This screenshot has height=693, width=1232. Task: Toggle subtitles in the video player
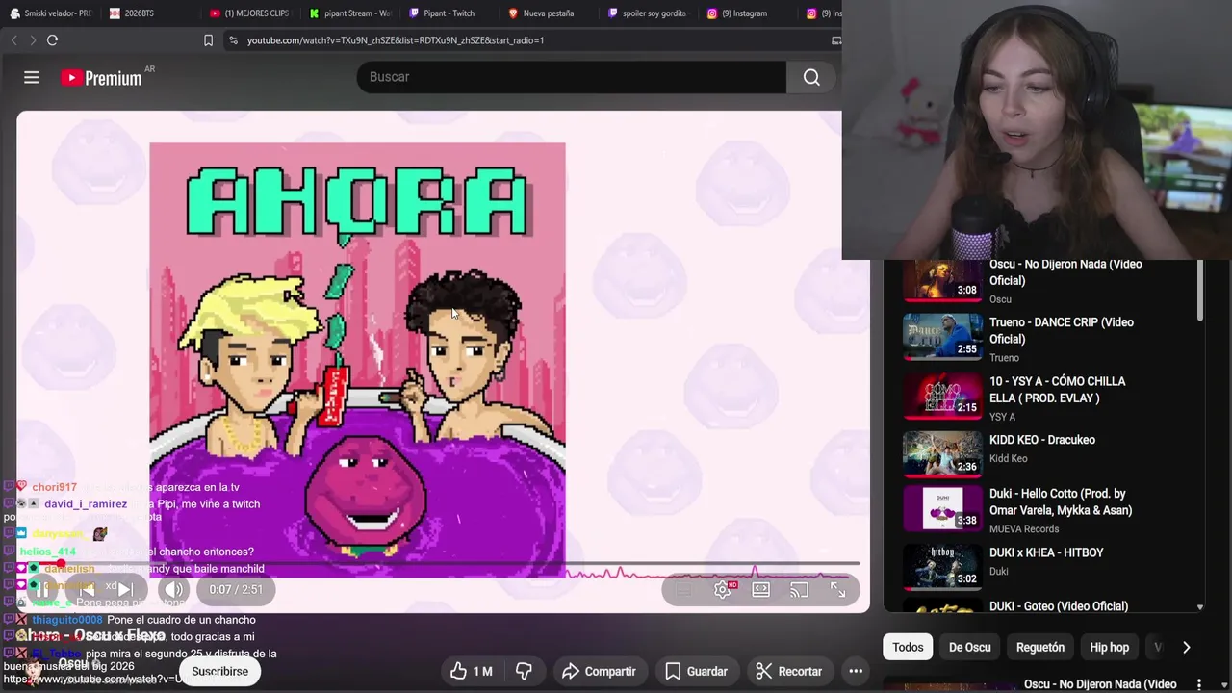683,590
